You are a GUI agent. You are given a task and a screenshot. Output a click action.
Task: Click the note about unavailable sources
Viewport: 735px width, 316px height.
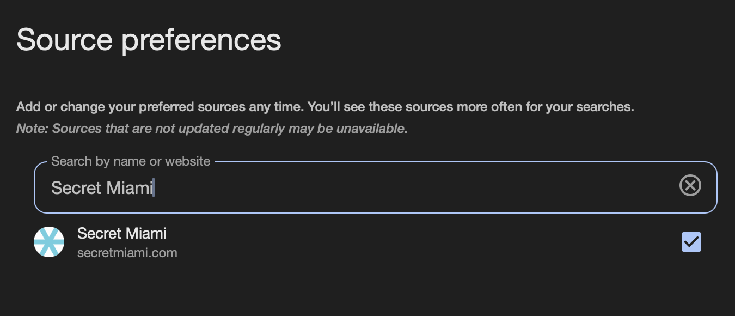212,129
